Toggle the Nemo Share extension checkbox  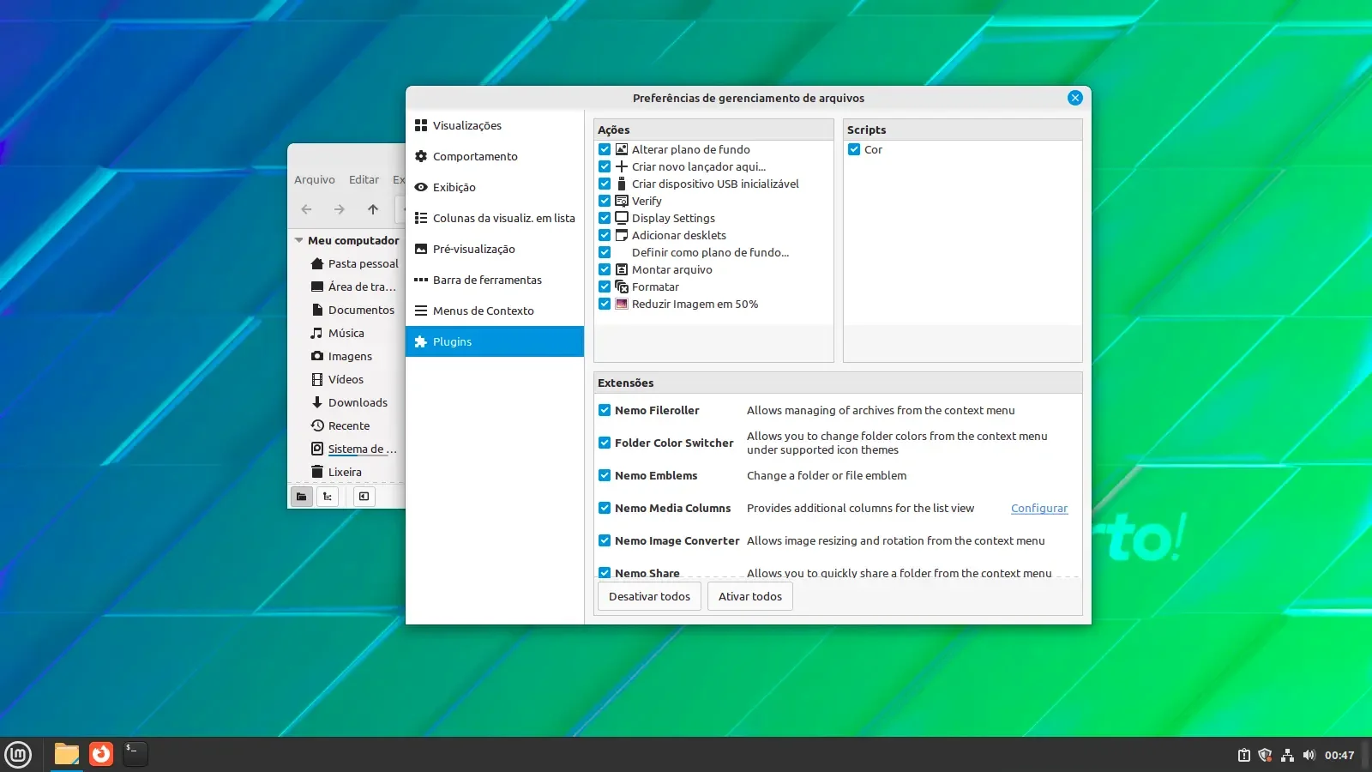click(x=605, y=572)
